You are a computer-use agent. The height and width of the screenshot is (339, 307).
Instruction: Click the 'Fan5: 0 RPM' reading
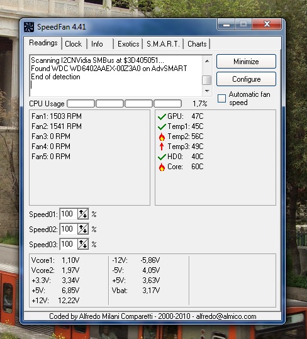[51, 157]
